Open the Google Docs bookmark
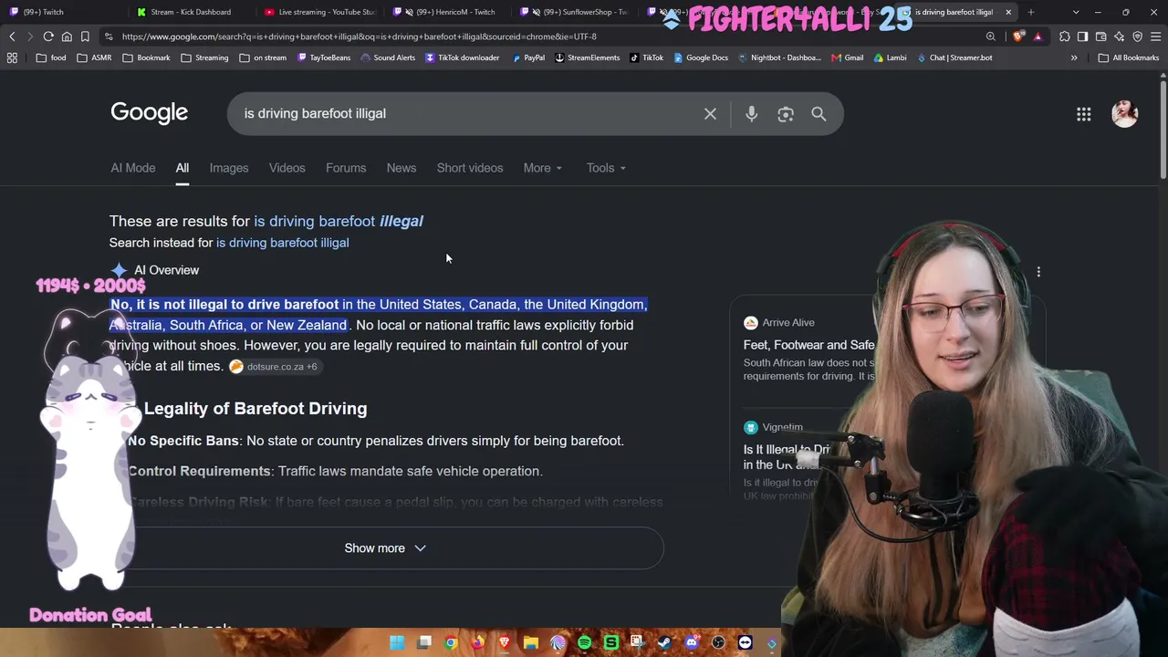 701,57
